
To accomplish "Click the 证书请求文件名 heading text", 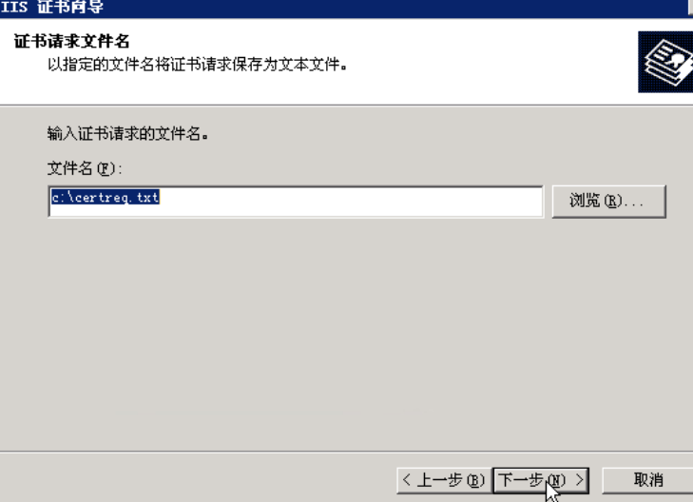I will point(71,42).
